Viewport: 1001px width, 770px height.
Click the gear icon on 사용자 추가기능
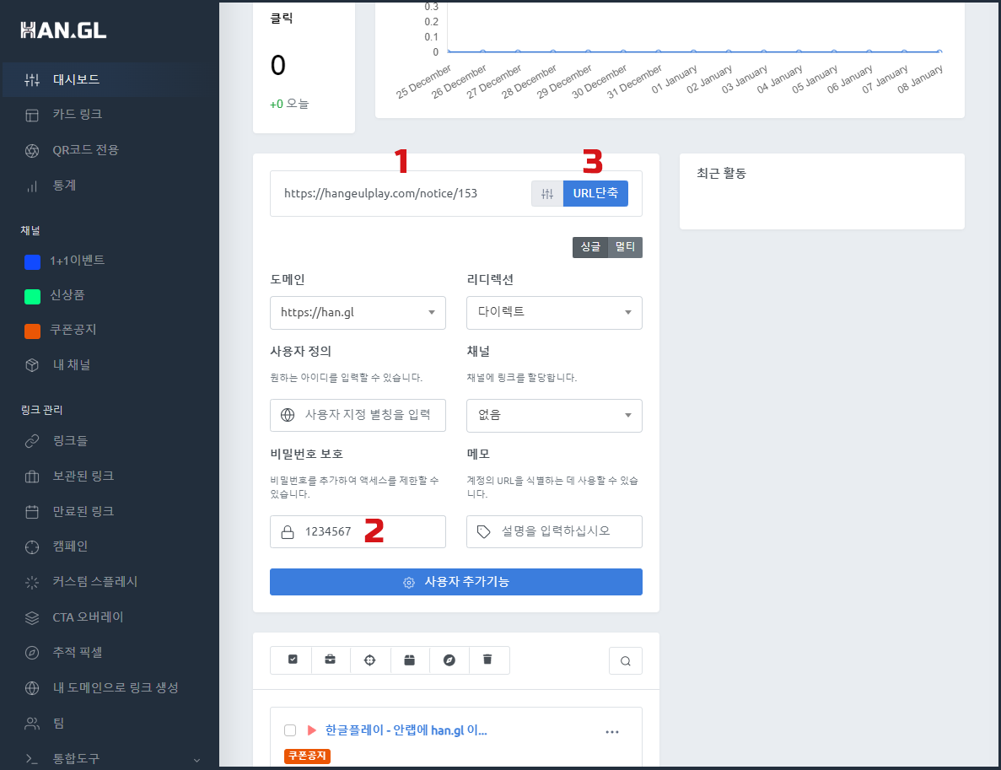tap(409, 582)
